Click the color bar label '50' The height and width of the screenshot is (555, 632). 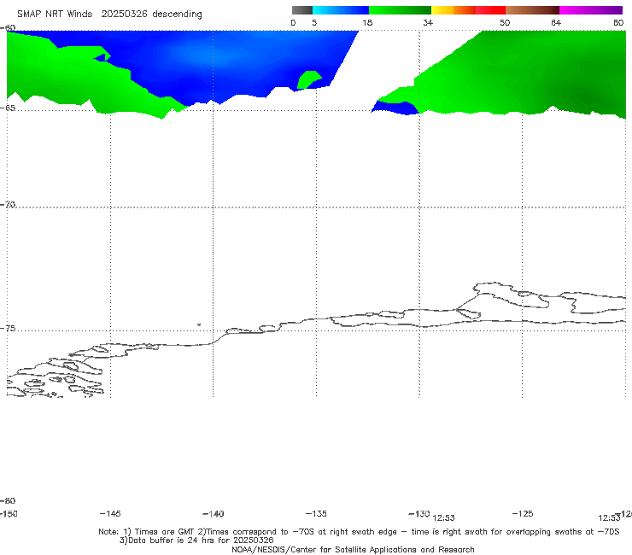505,22
